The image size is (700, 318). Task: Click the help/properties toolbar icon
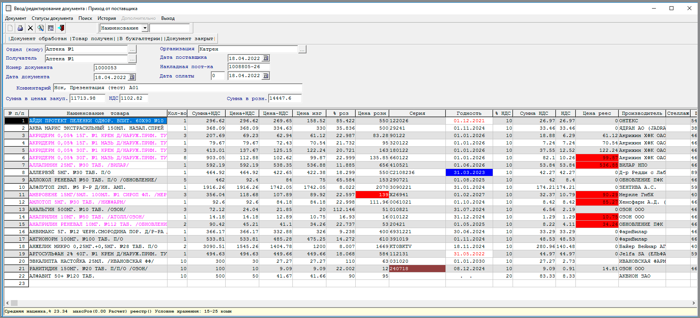tap(51, 28)
